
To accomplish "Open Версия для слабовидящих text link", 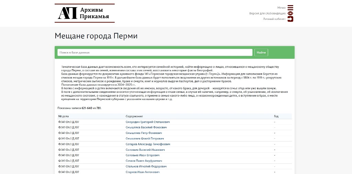I will pos(267,13).
